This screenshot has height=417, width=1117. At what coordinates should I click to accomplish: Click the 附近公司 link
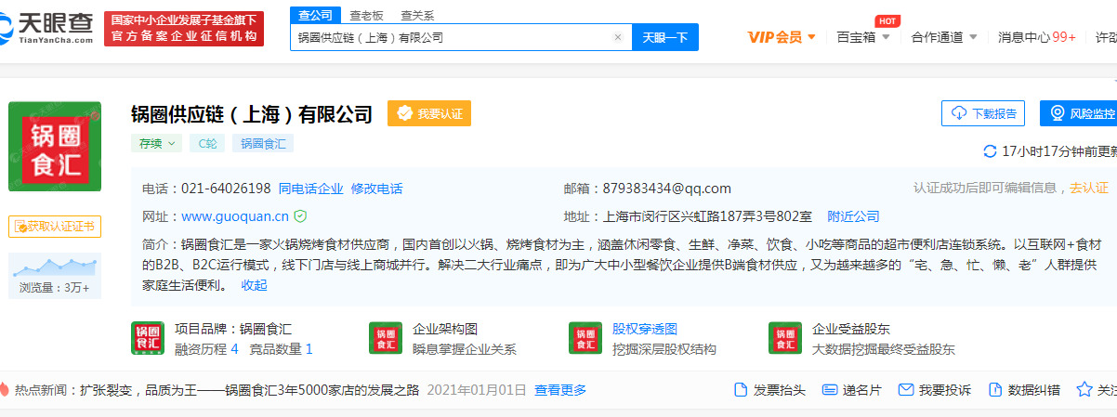[853, 216]
